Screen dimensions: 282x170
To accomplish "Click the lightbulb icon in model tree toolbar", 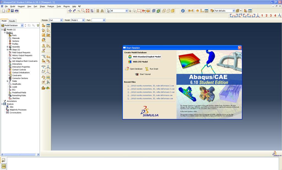I will 38,25.
